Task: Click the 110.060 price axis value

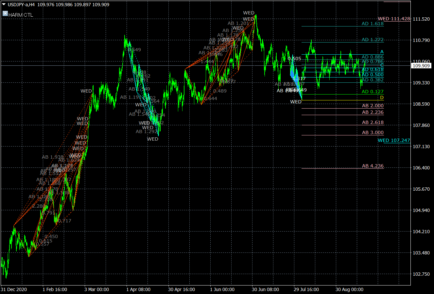Action: [x=421, y=61]
